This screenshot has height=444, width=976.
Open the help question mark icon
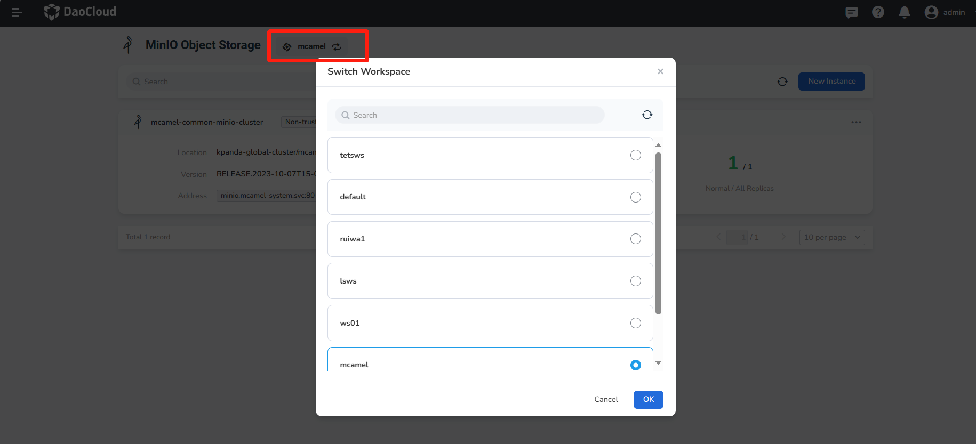pos(878,12)
